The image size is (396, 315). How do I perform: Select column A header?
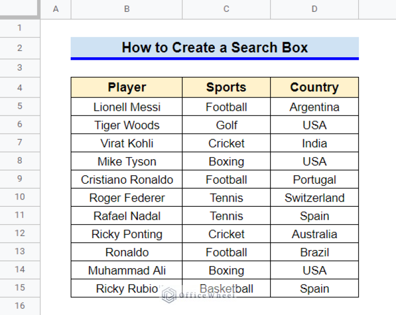click(56, 9)
